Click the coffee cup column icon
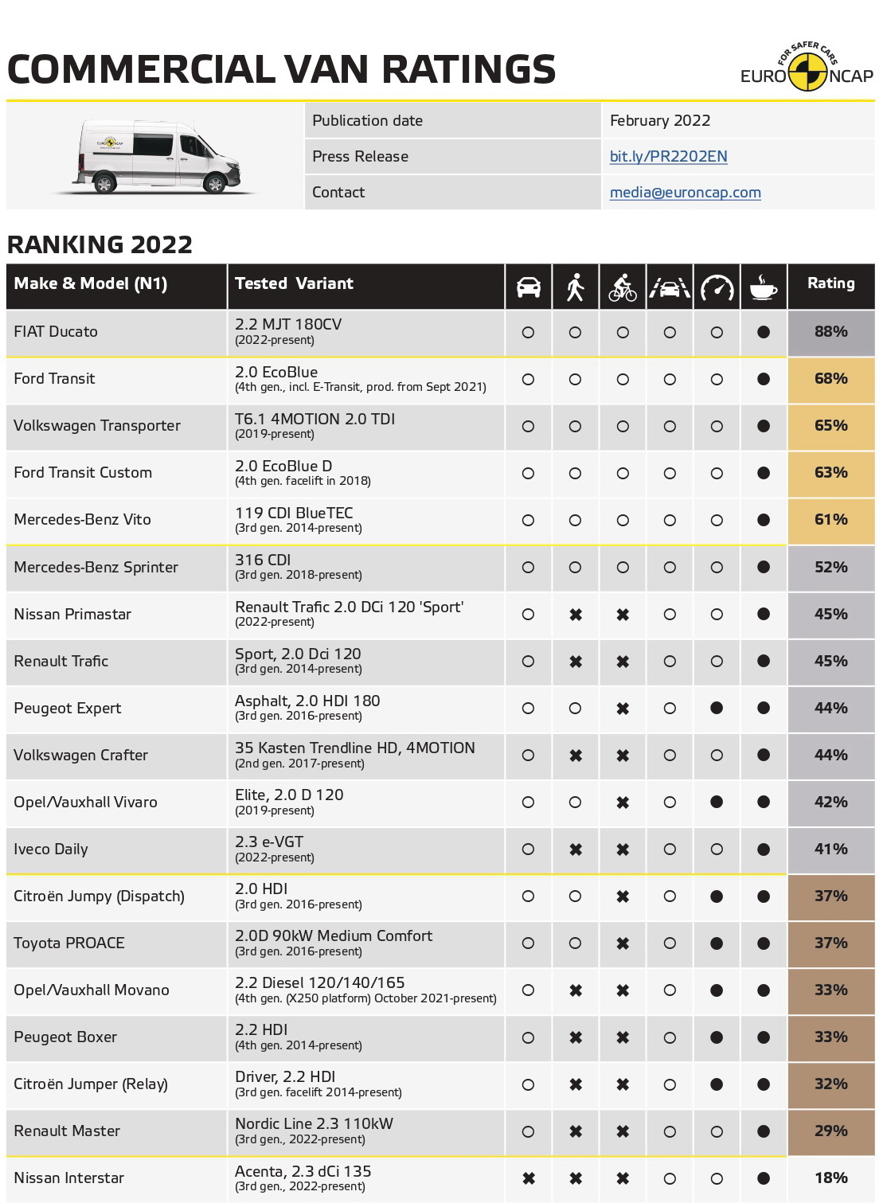This screenshot has width=883, height=1203. point(764,287)
